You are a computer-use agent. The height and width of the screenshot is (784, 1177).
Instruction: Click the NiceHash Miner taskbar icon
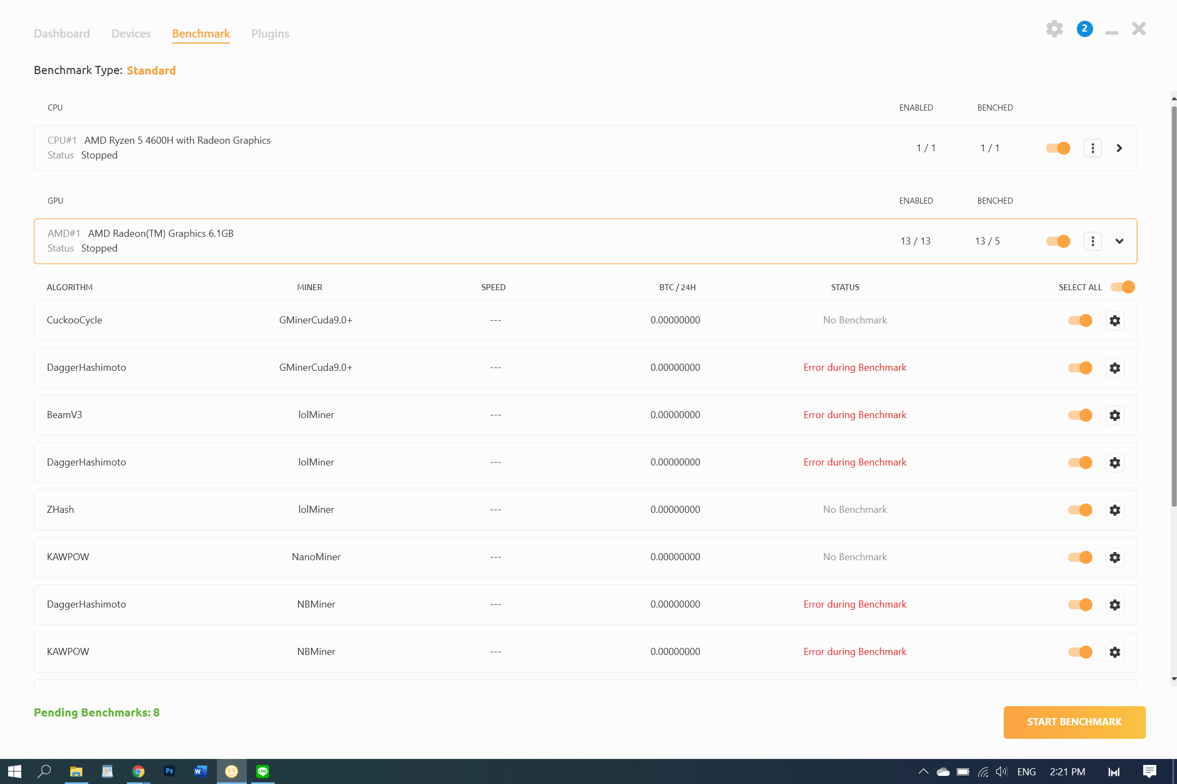pos(232,771)
